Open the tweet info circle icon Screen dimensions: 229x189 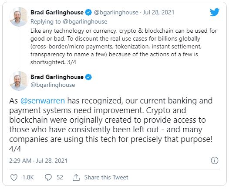point(215,160)
